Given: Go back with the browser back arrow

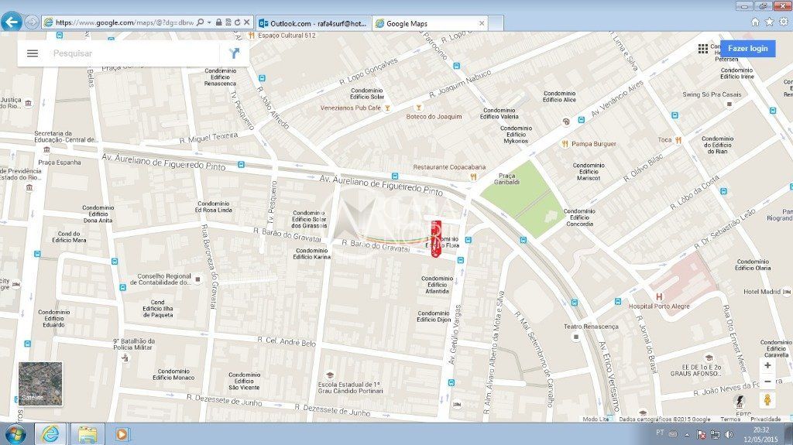Looking at the screenshot, I should [11, 22].
